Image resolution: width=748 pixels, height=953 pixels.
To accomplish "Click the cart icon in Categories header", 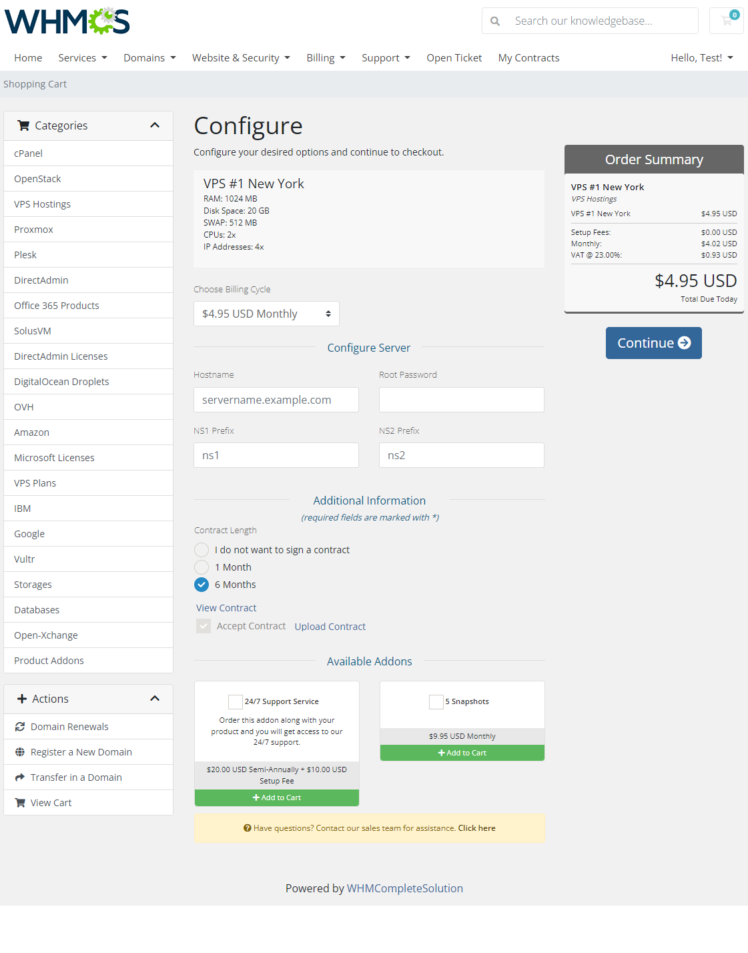I will pyautogui.click(x=23, y=125).
